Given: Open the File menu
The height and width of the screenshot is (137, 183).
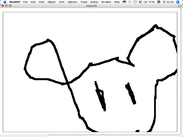Looking at the screenshot, I should tap(25, 2).
